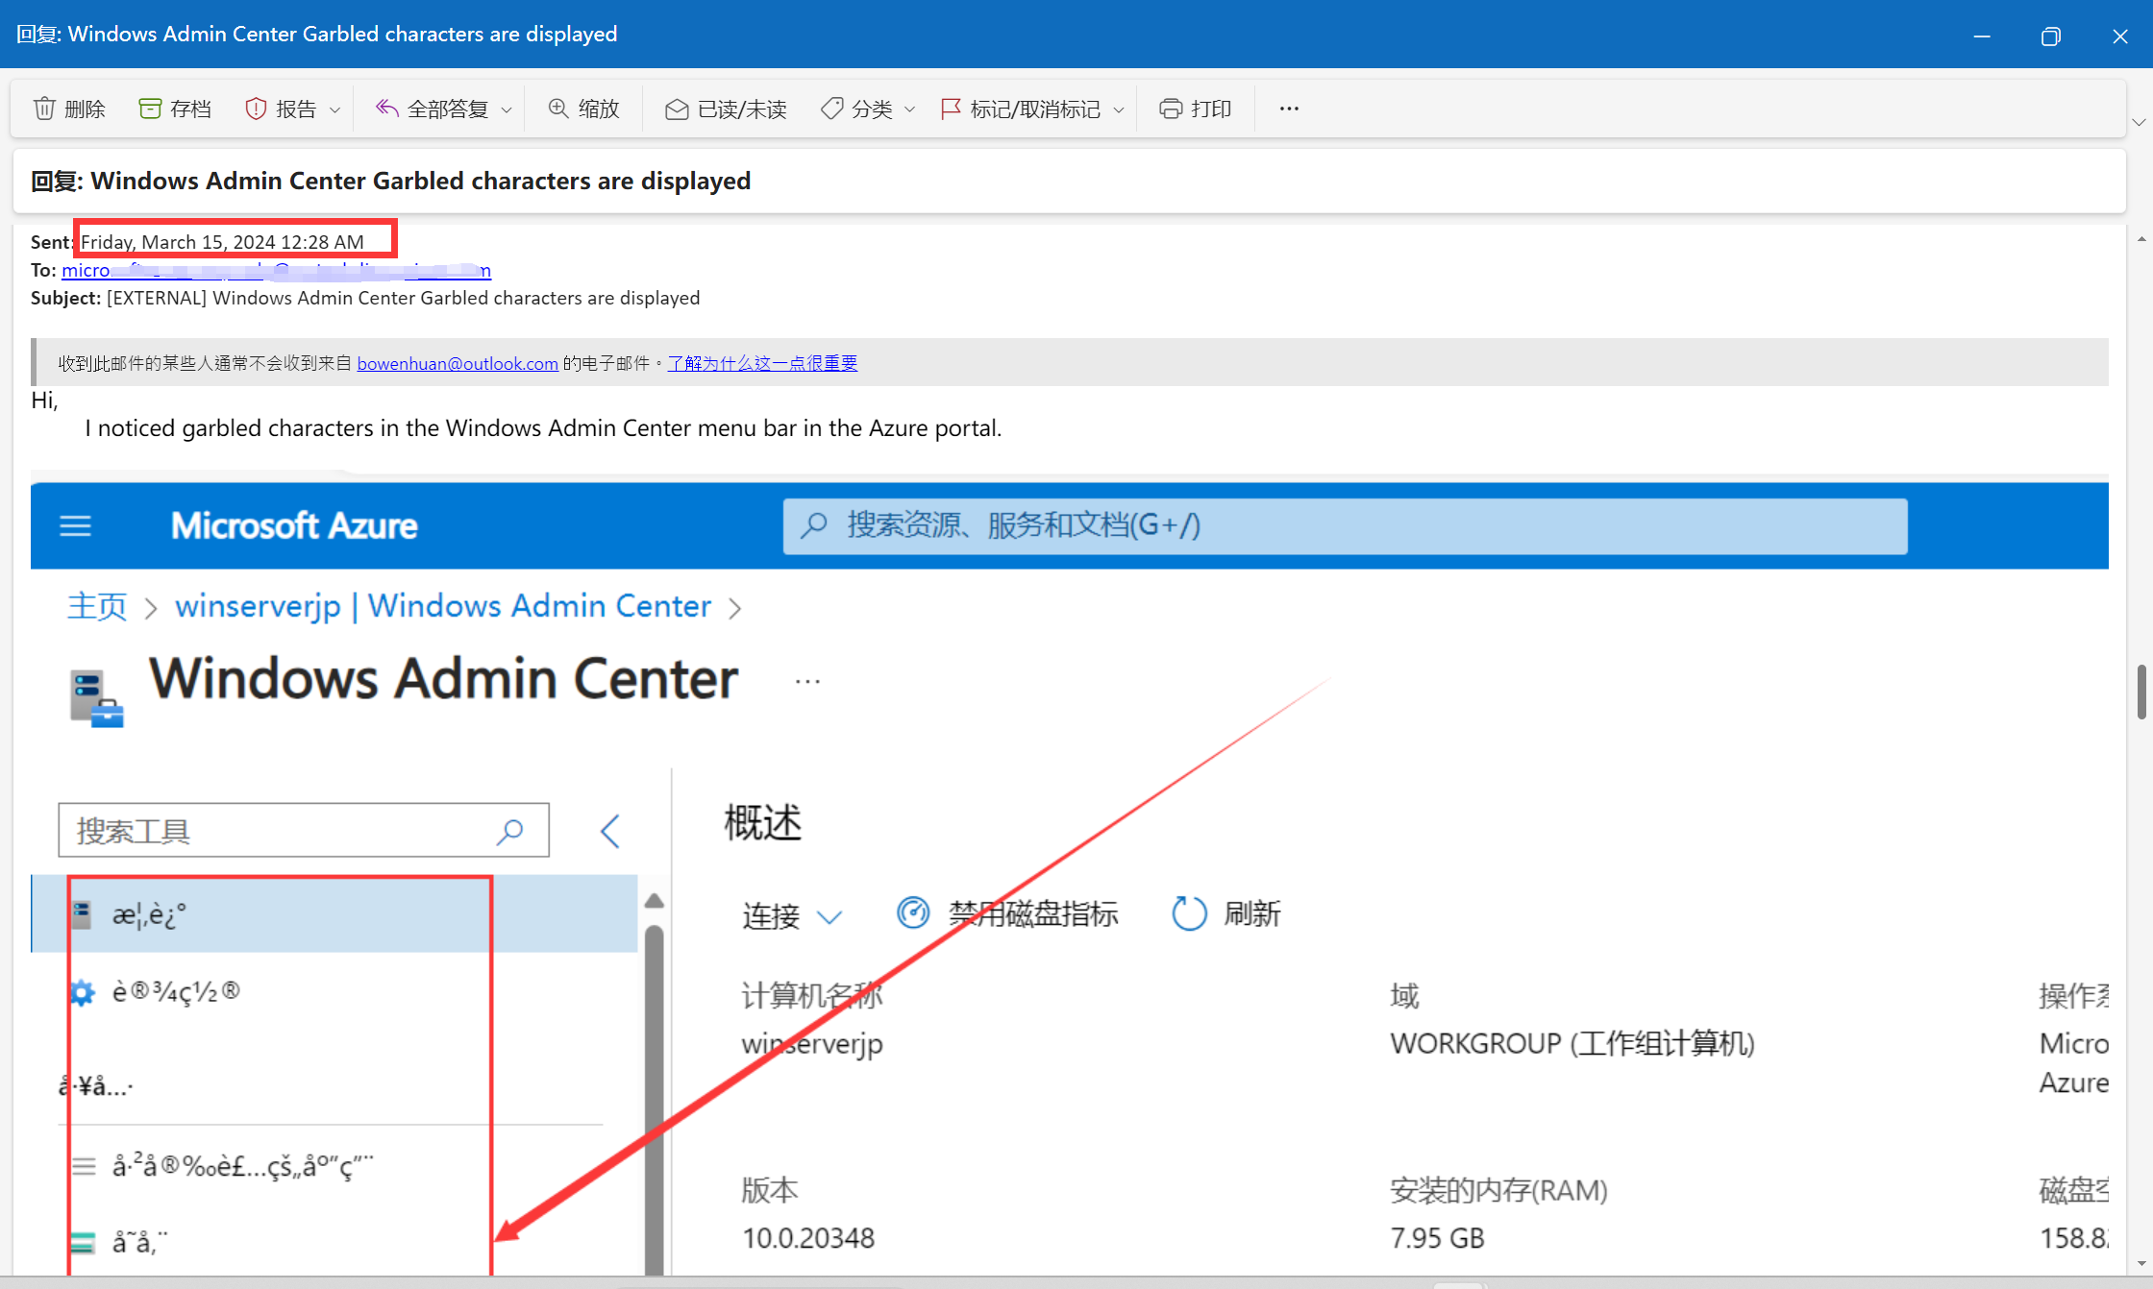2153x1289 pixels.
Task: Click the 计算机名称 label
Action: [x=812, y=996]
